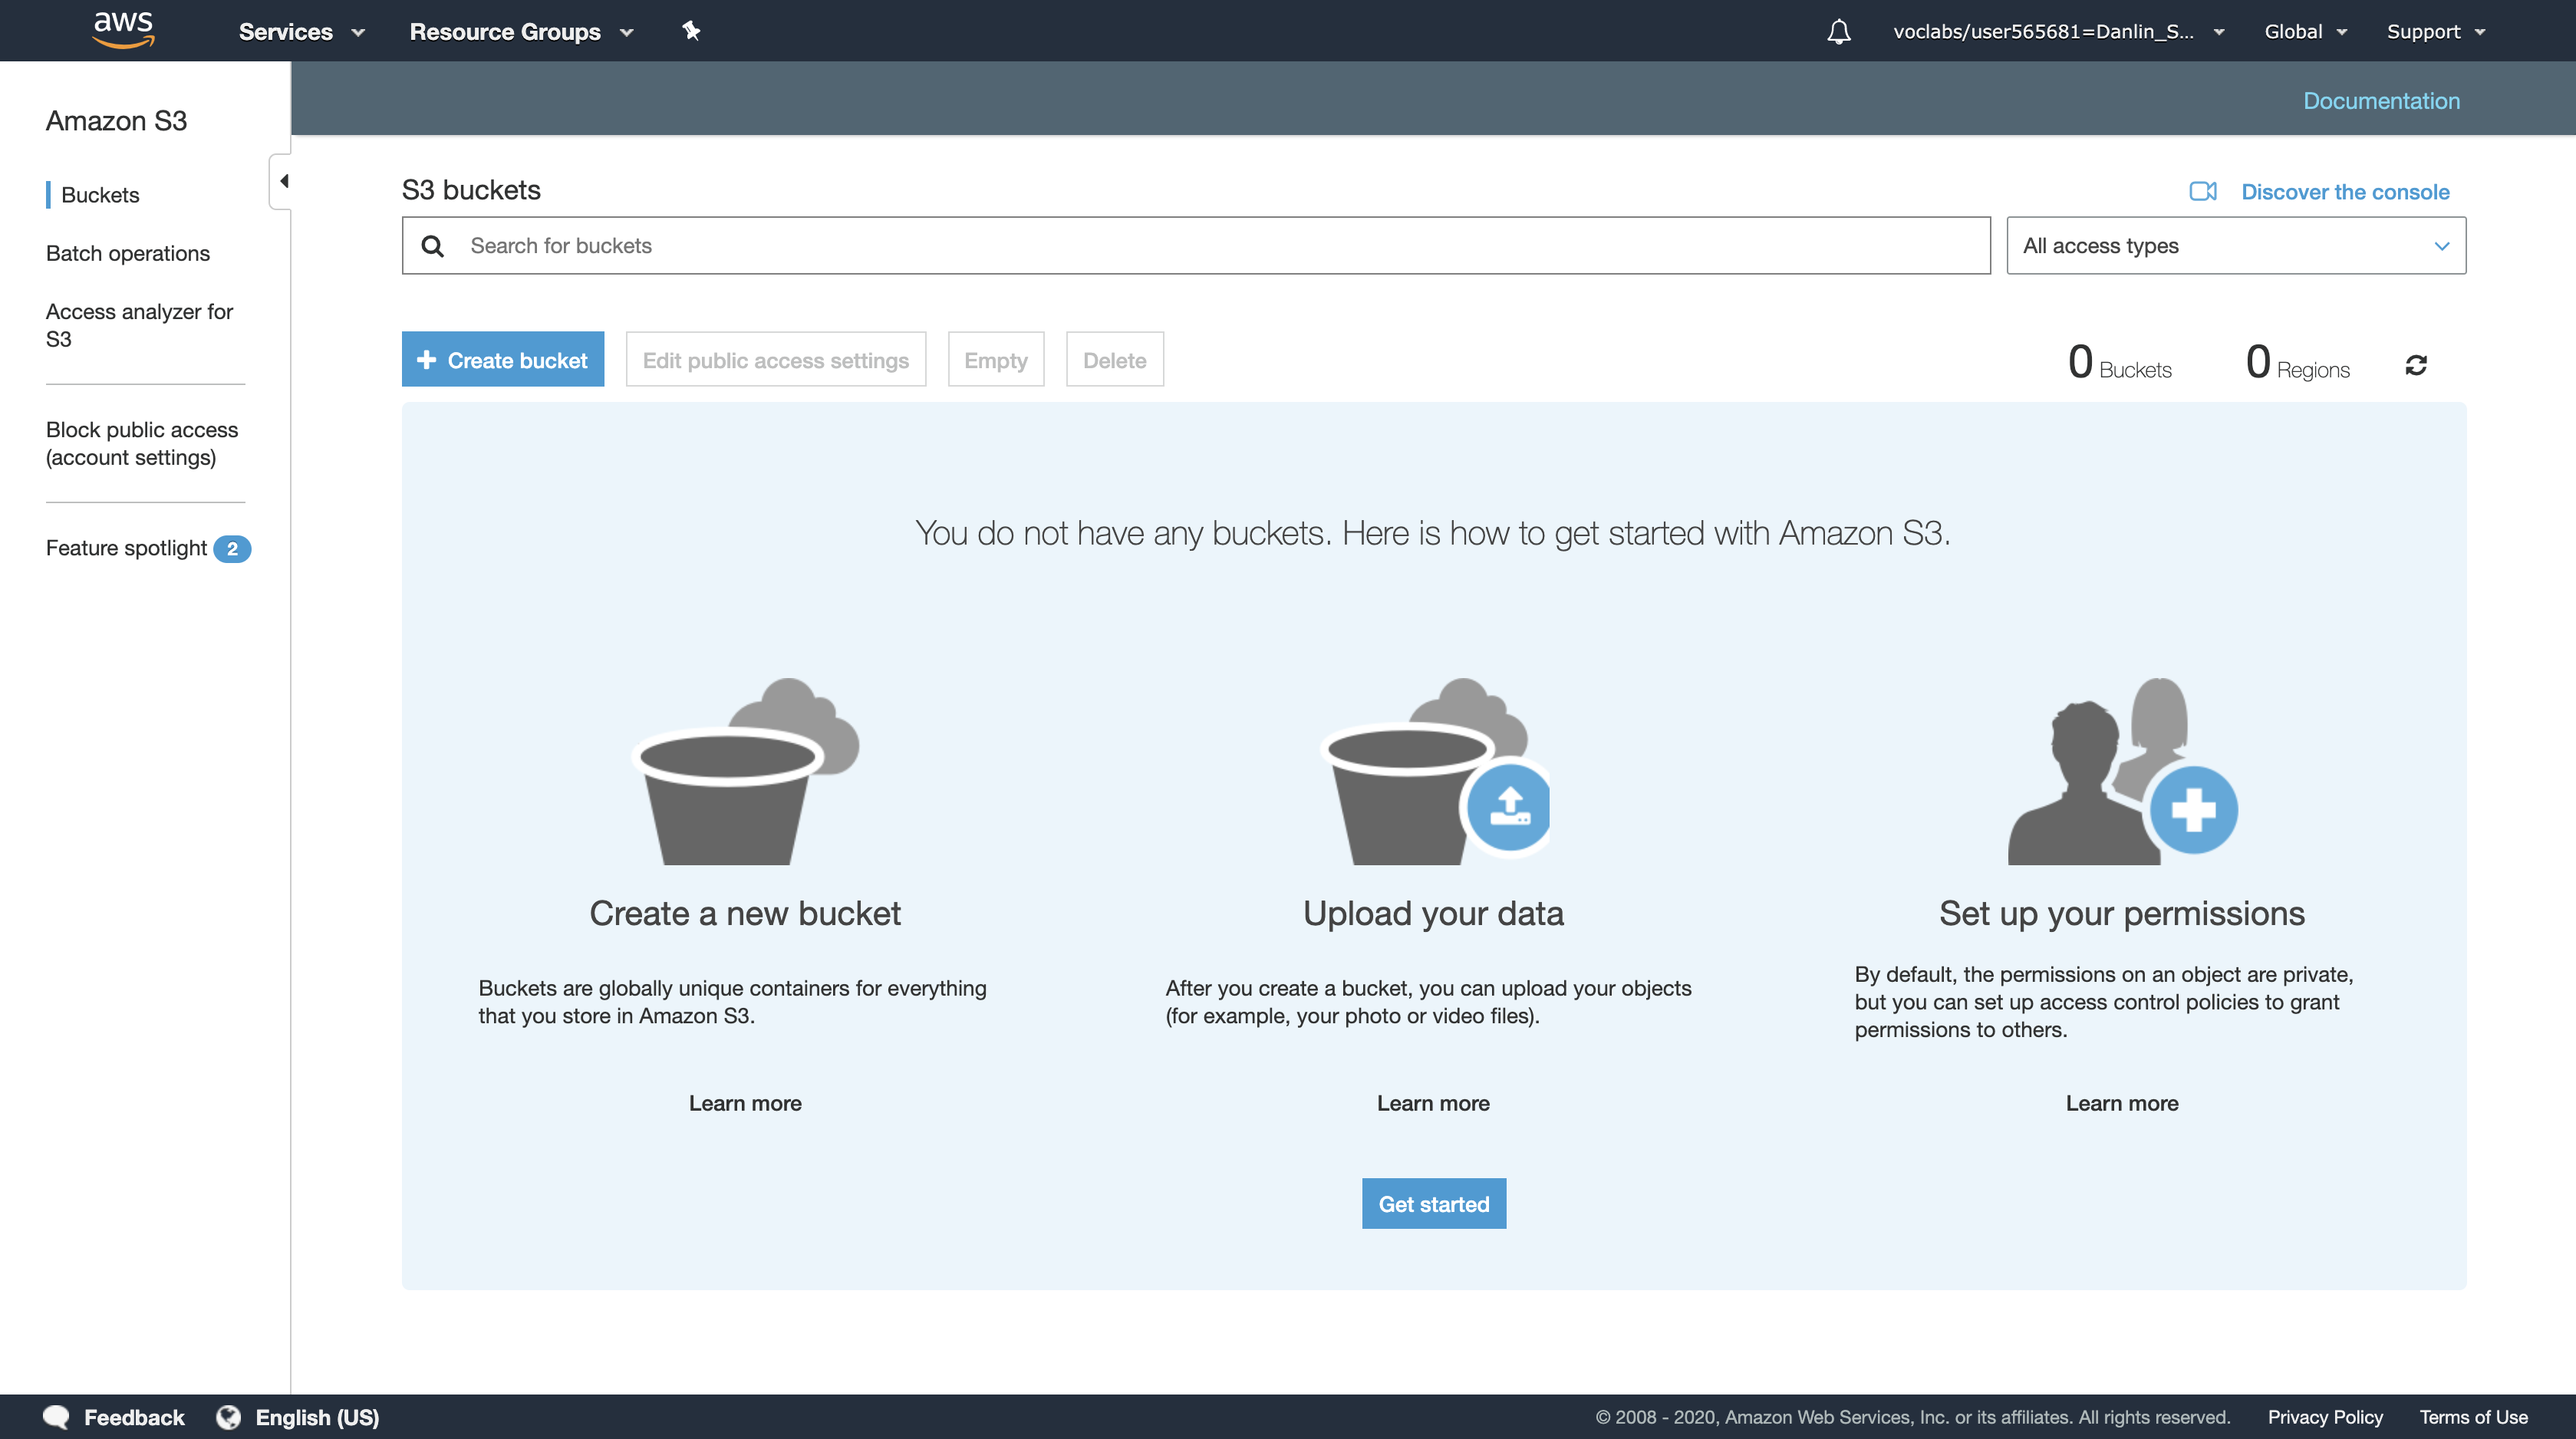Image resolution: width=2576 pixels, height=1439 pixels.
Task: Open the Global region dropdown
Action: (2304, 32)
